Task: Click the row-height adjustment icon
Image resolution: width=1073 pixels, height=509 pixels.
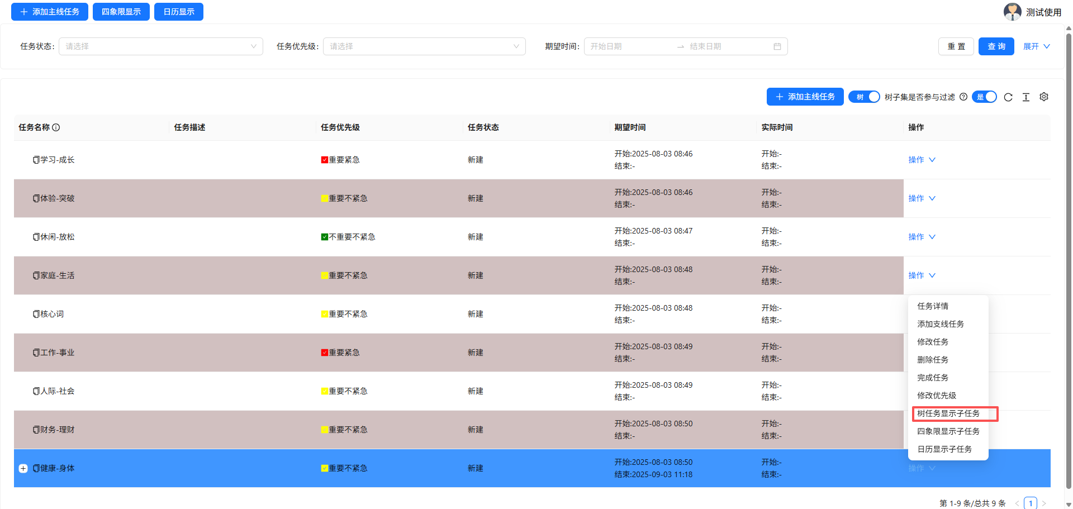Action: click(x=1026, y=97)
